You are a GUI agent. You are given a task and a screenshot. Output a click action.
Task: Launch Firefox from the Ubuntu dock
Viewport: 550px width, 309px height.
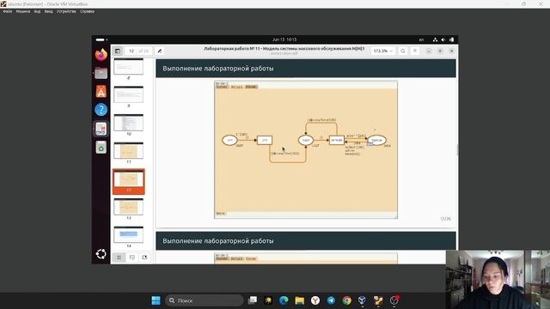coord(101,55)
